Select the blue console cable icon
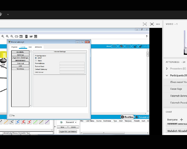 pos(17,122)
